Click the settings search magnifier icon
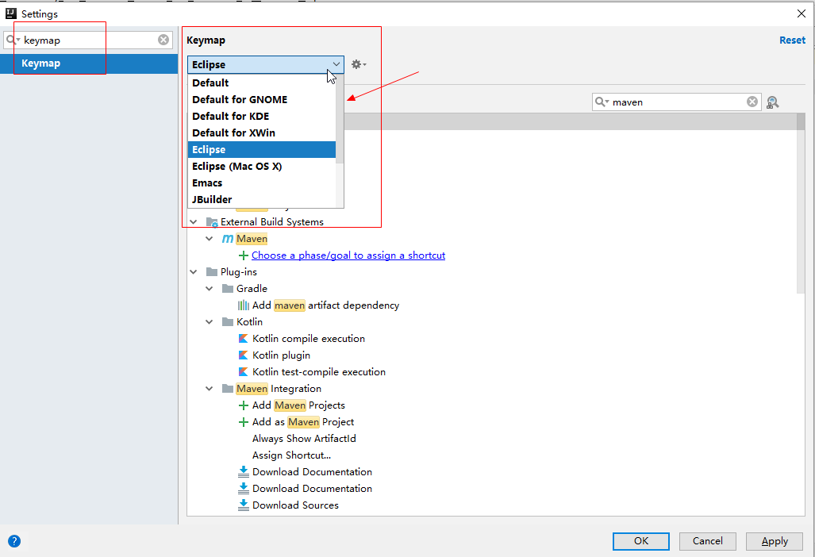 tap(13, 40)
